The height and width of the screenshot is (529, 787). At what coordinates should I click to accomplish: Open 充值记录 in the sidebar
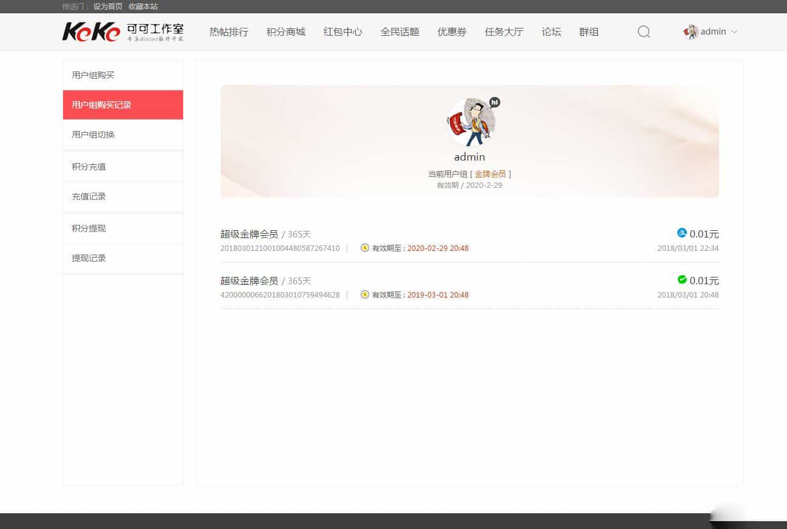(123, 196)
